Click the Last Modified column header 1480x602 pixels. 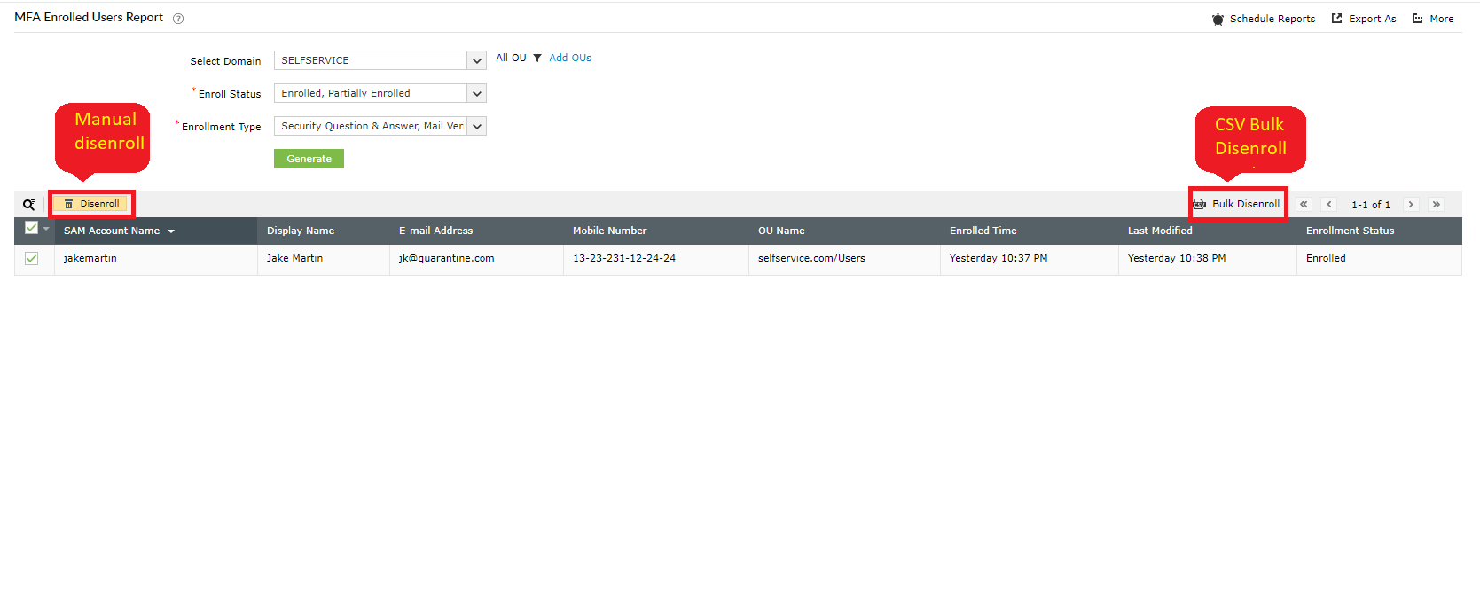(1160, 231)
